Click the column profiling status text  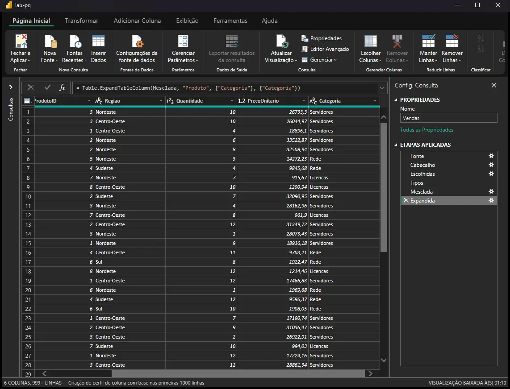136,383
